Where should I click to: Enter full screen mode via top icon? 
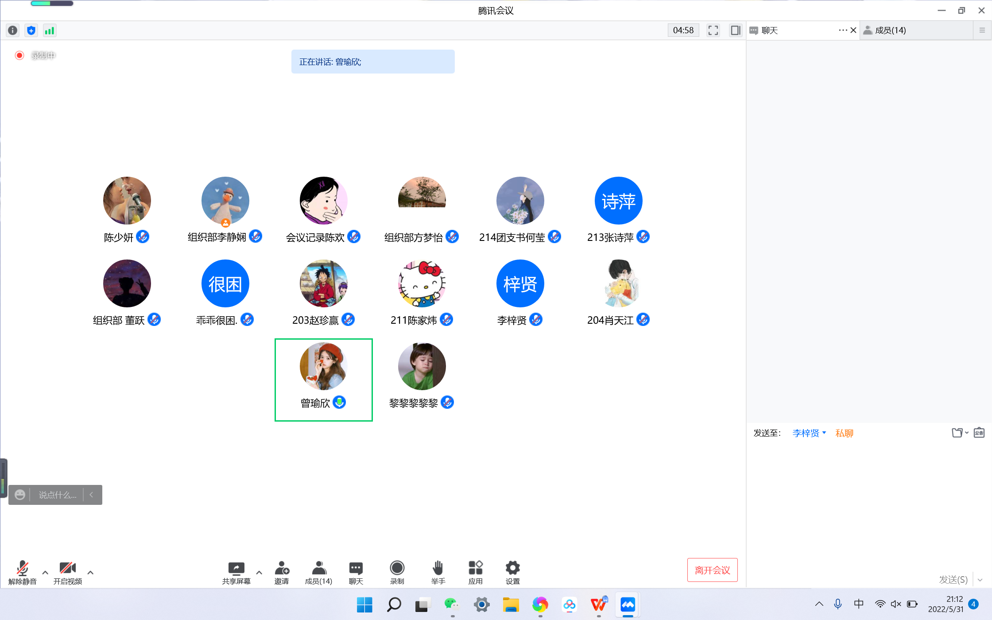click(x=713, y=31)
